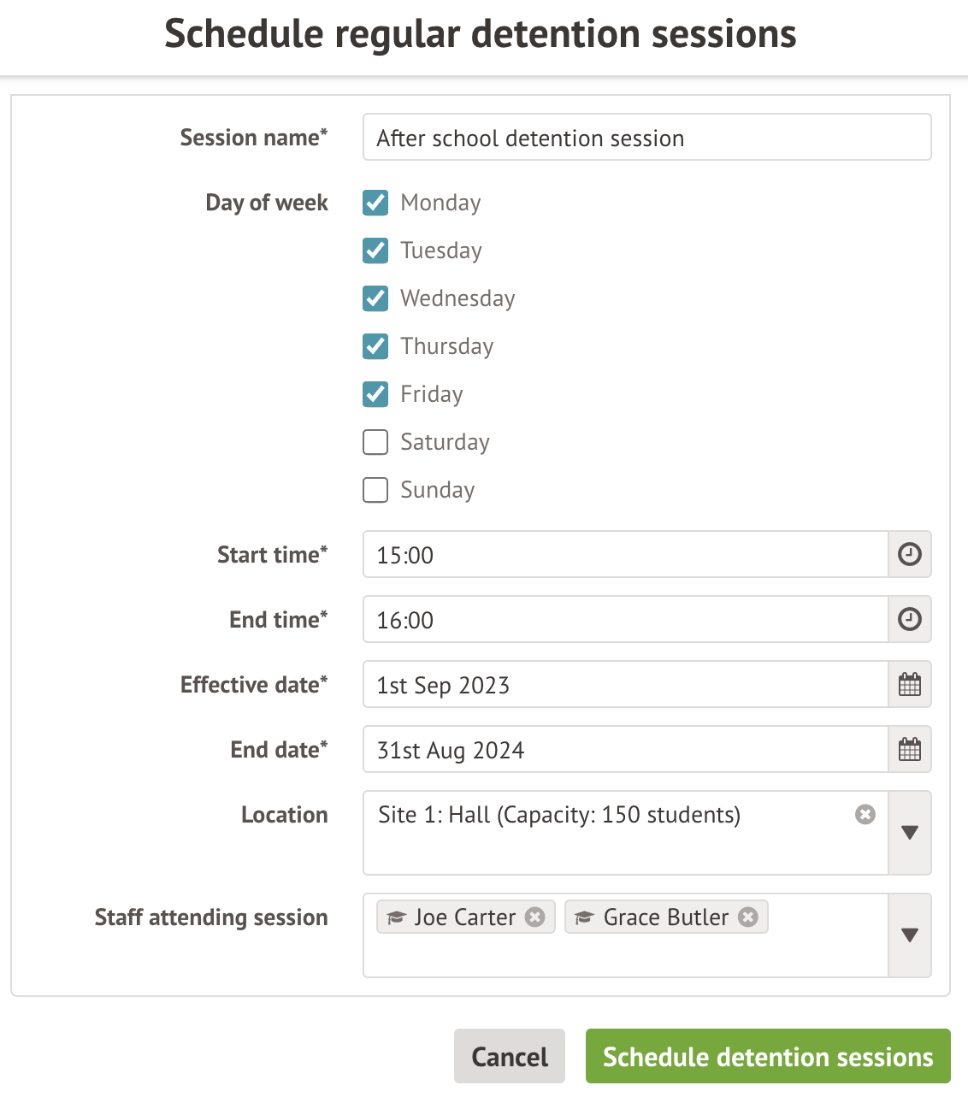The height and width of the screenshot is (1103, 968).
Task: Expand the Location dropdown arrow
Action: 910,832
